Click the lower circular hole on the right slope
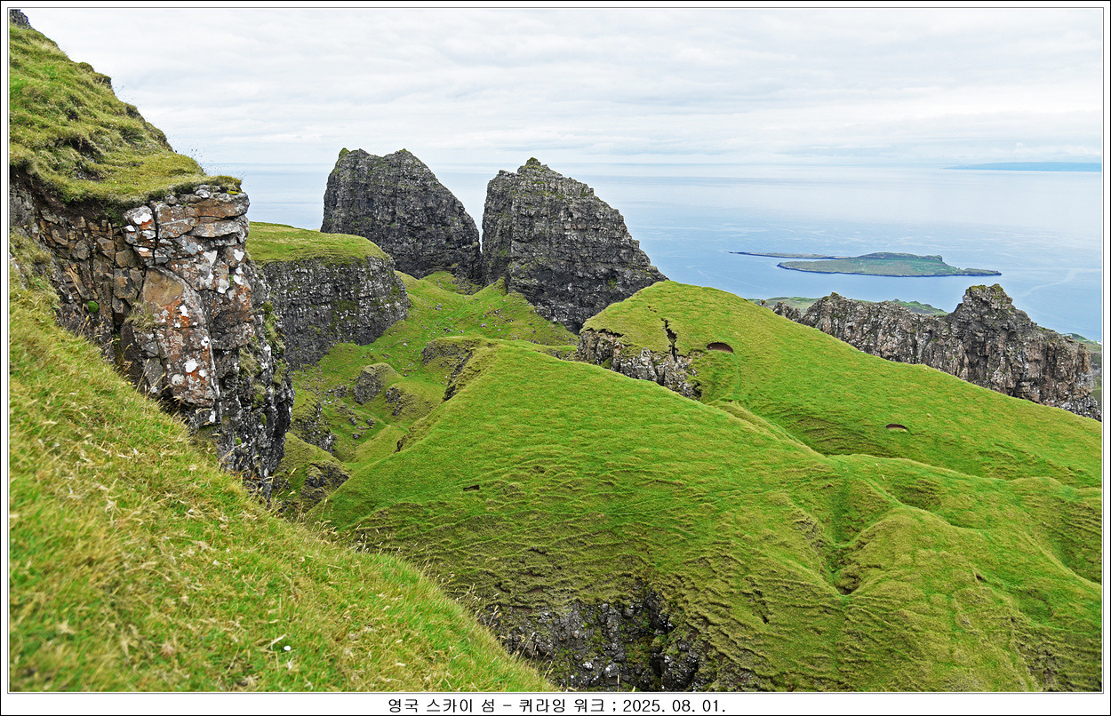 (x=896, y=427)
